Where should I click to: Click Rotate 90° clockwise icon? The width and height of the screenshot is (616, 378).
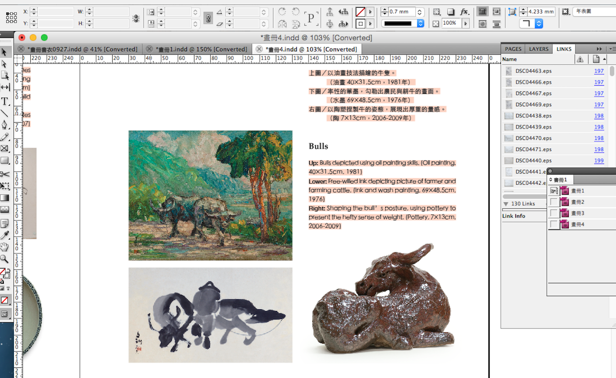(282, 12)
